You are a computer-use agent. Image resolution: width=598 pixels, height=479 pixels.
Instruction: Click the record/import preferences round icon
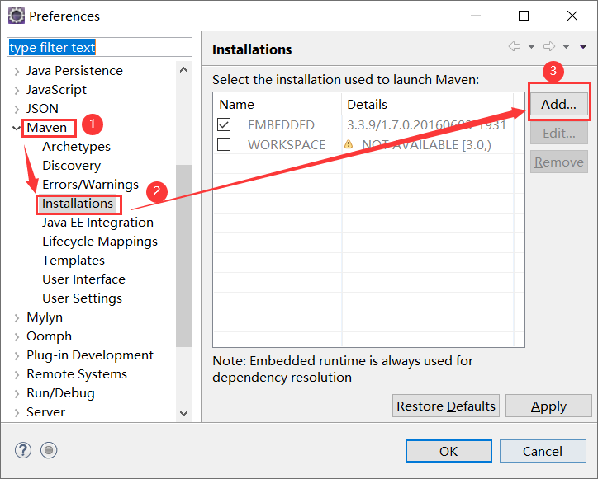pos(49,450)
